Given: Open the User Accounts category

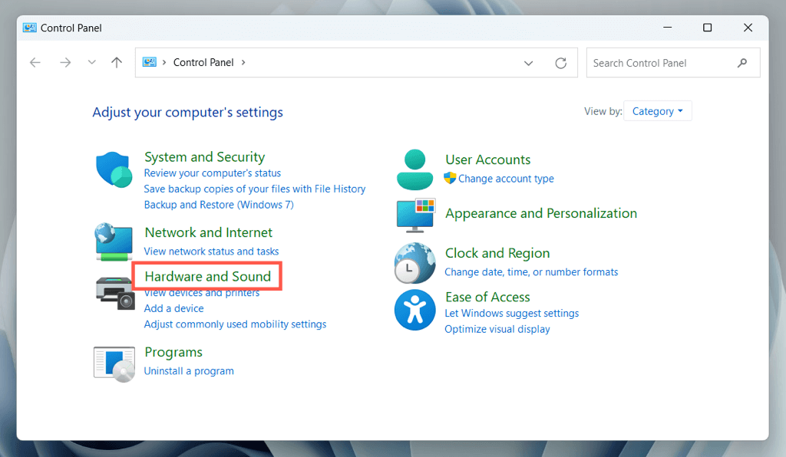Looking at the screenshot, I should point(487,159).
